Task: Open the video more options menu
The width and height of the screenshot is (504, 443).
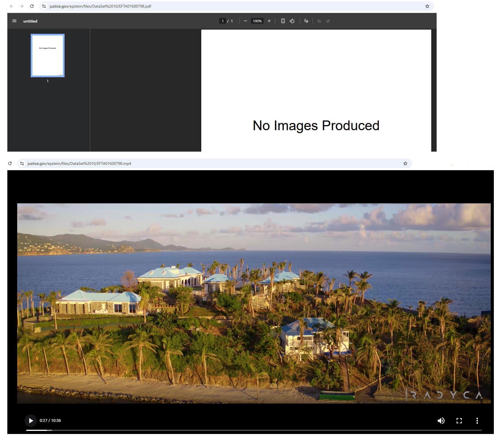Action: pos(477,421)
